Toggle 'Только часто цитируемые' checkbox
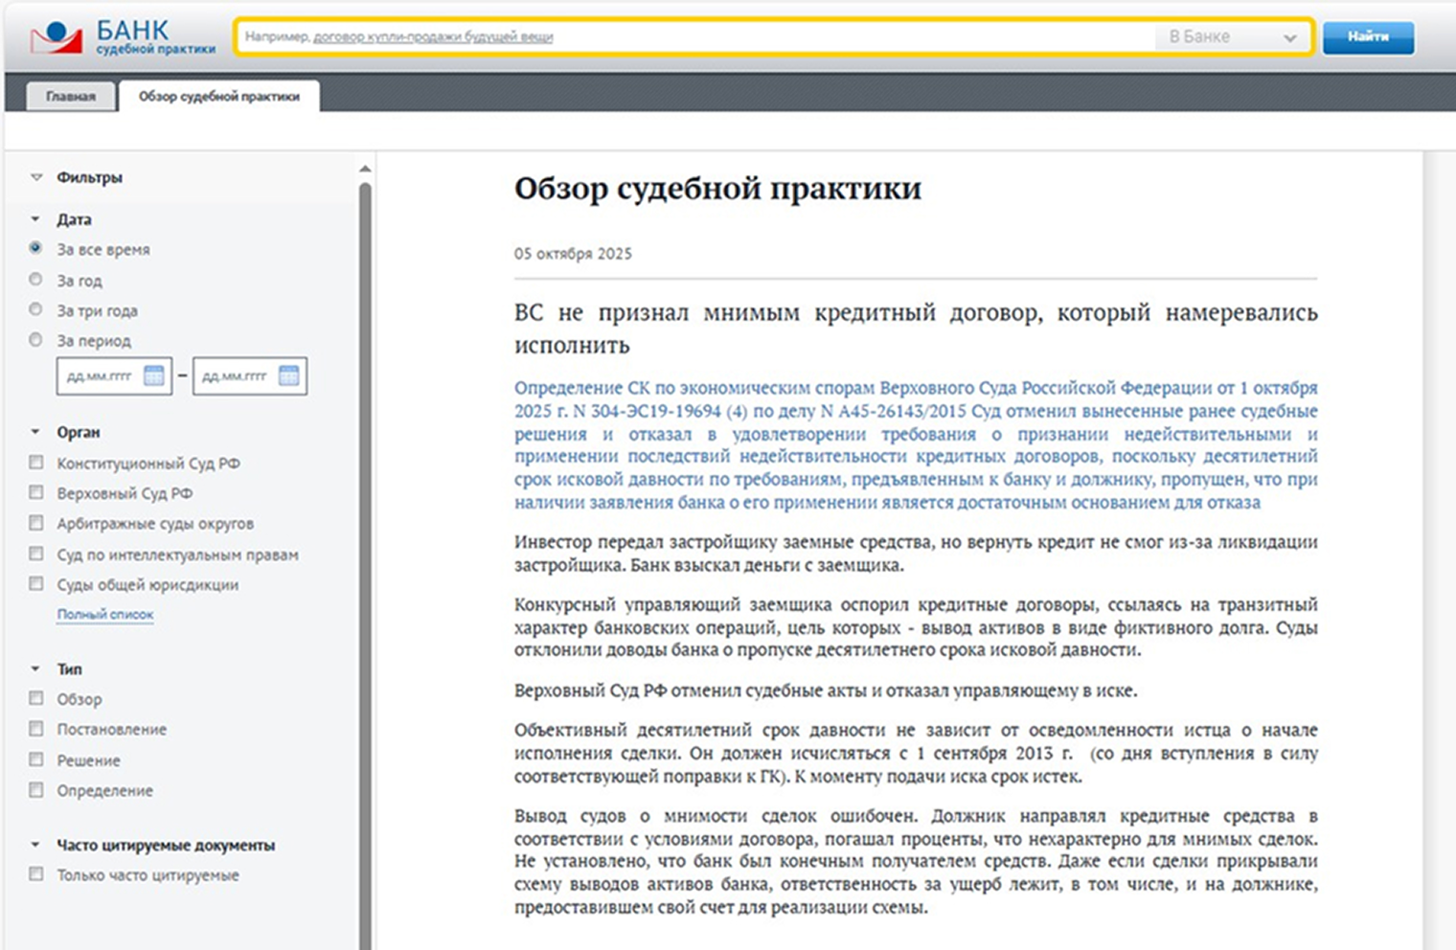 pyautogui.click(x=36, y=874)
